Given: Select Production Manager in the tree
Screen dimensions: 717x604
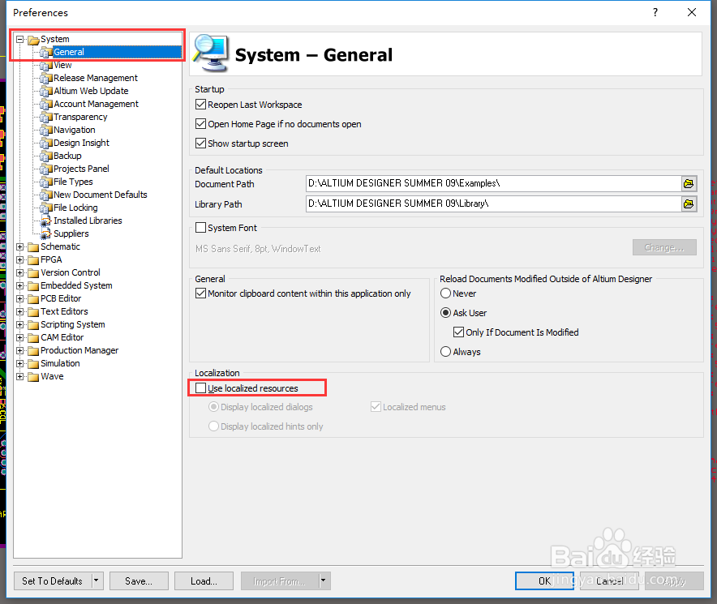Looking at the screenshot, I should pos(79,351).
